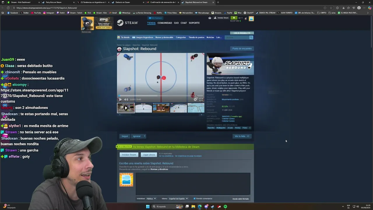373x210 pixels.
Task: Click the plus icon after the Física tag
Action: (250, 128)
